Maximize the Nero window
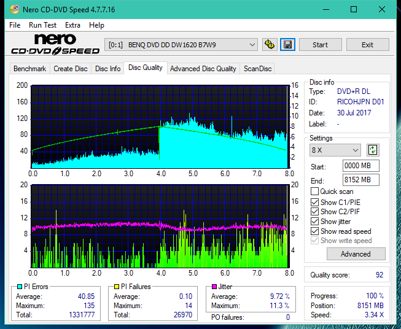 tap(354, 9)
